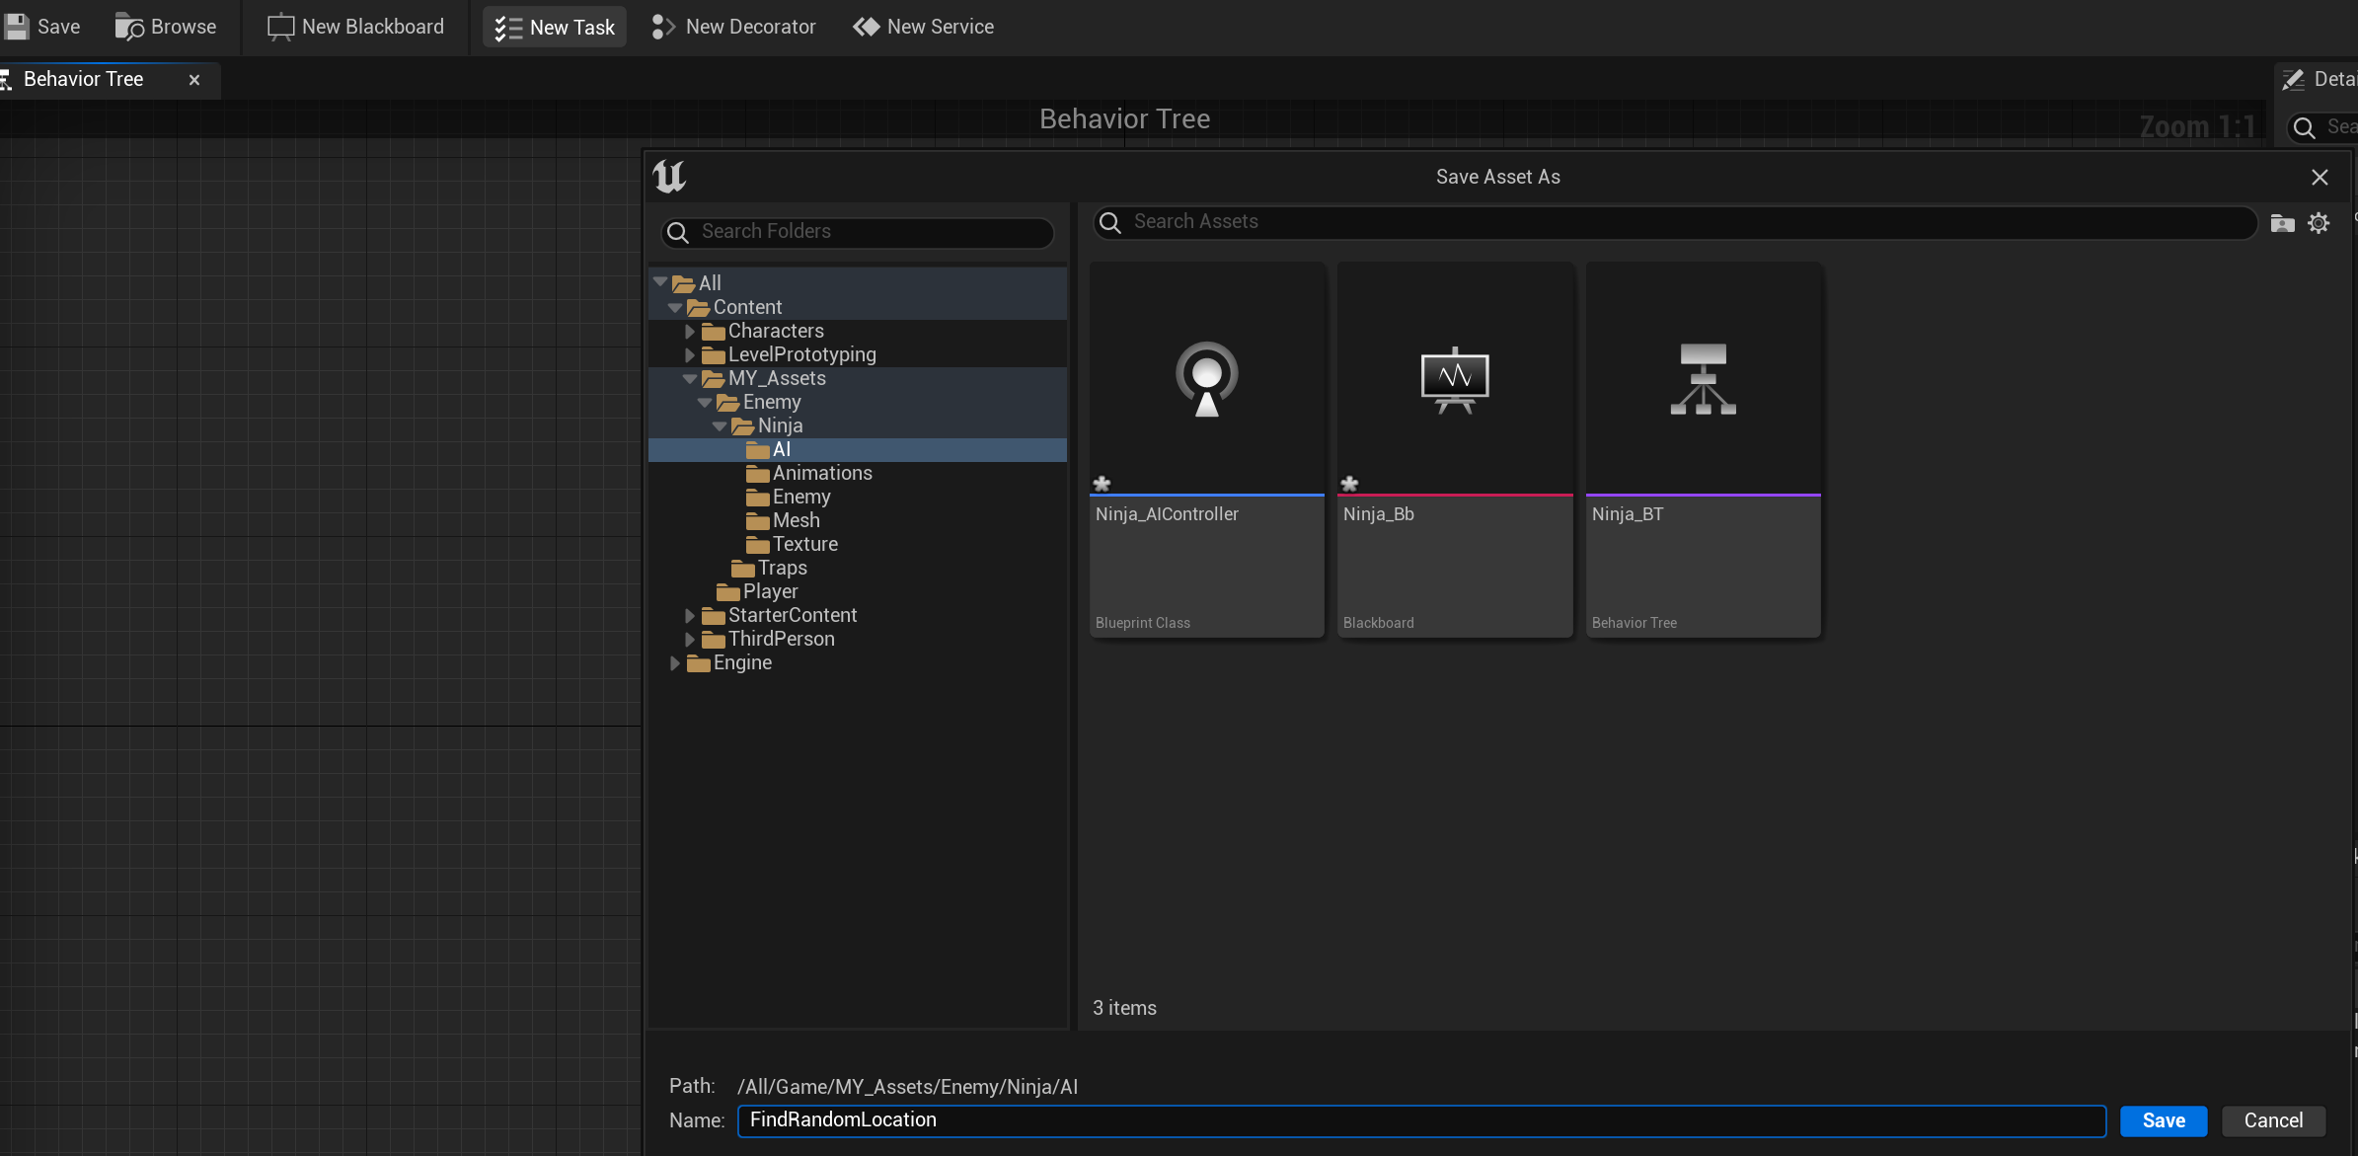Viewport: 2358px width, 1156px height.
Task: Click the Browse toolbar icon
Action: point(128,27)
